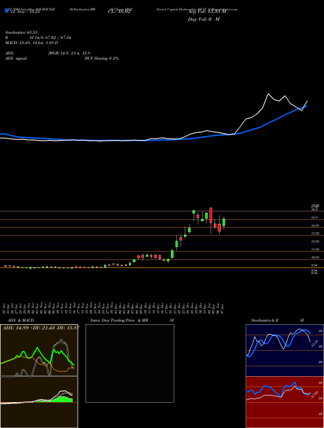This screenshot has height=428, width=324.
Task: Click the blue 12 Day SMA legend square
Action: click(6, 11)
